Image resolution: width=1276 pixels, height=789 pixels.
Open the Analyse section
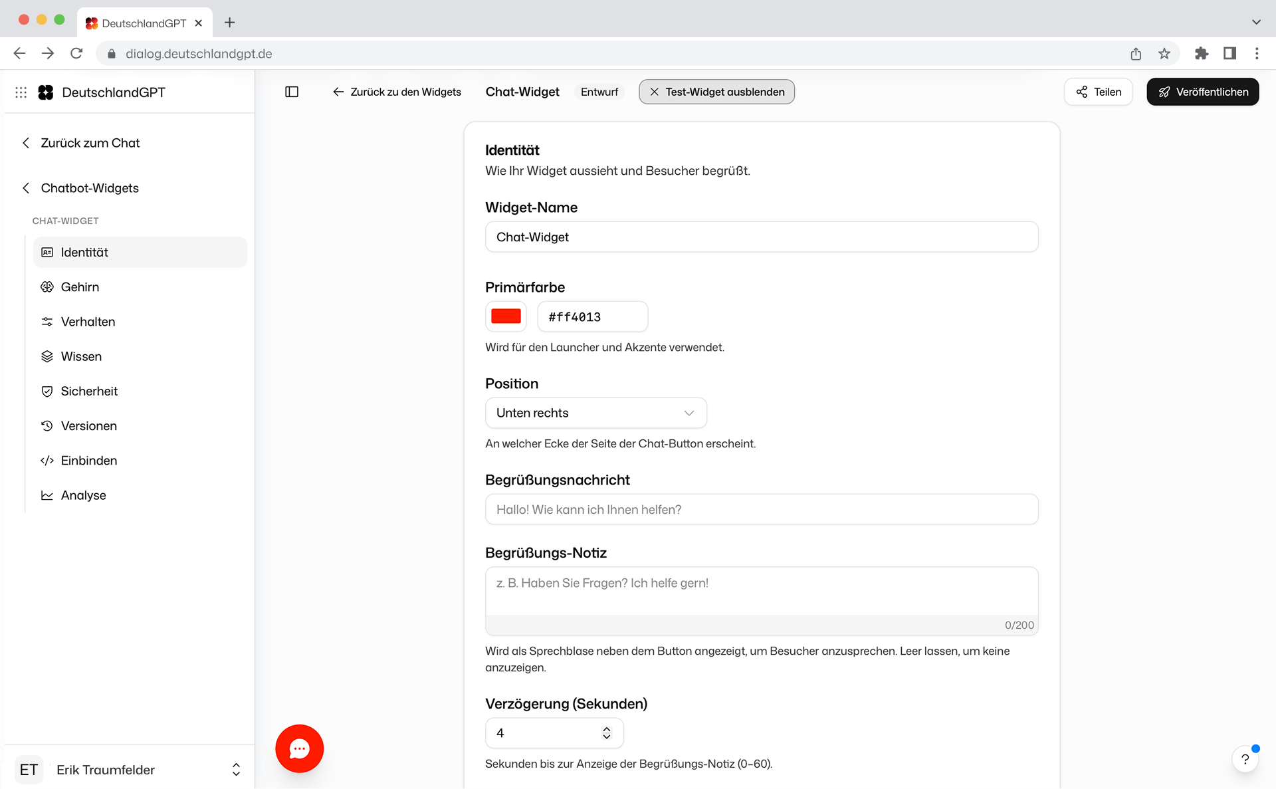[x=140, y=495]
